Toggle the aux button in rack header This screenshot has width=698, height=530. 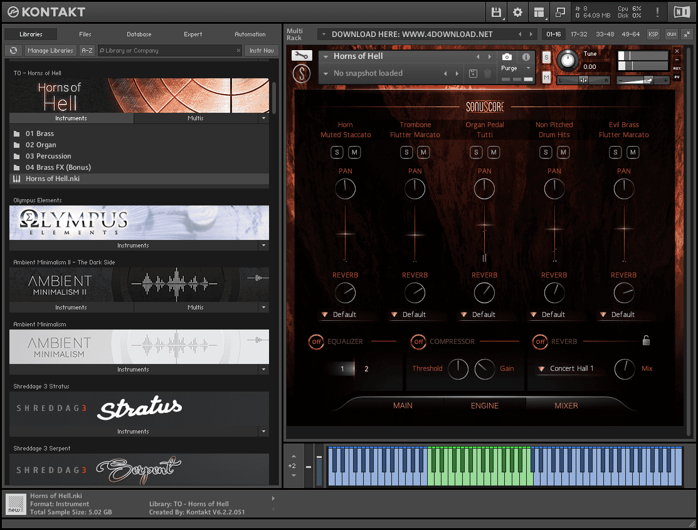671,34
